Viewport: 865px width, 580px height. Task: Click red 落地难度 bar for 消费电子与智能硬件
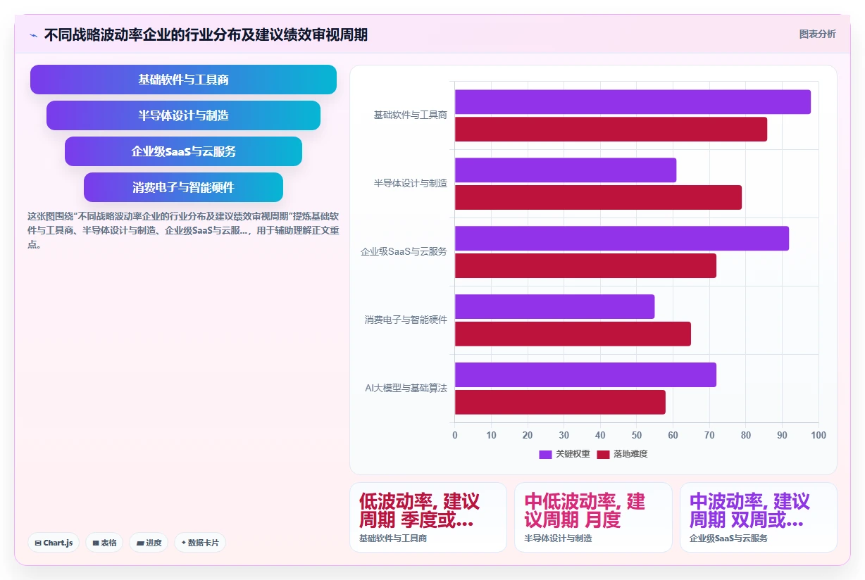point(573,334)
